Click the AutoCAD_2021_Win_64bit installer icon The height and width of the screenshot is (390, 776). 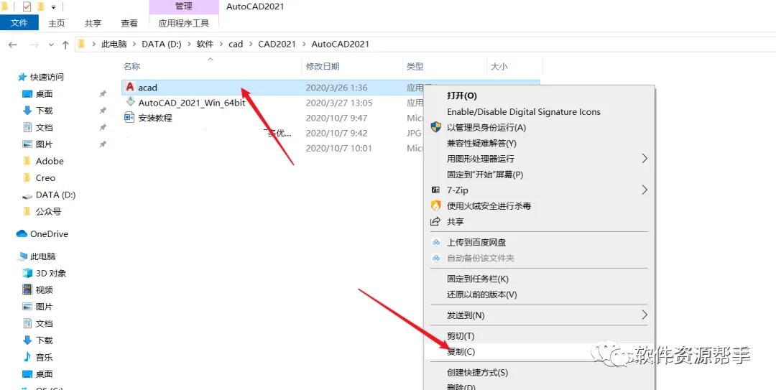[x=129, y=103]
